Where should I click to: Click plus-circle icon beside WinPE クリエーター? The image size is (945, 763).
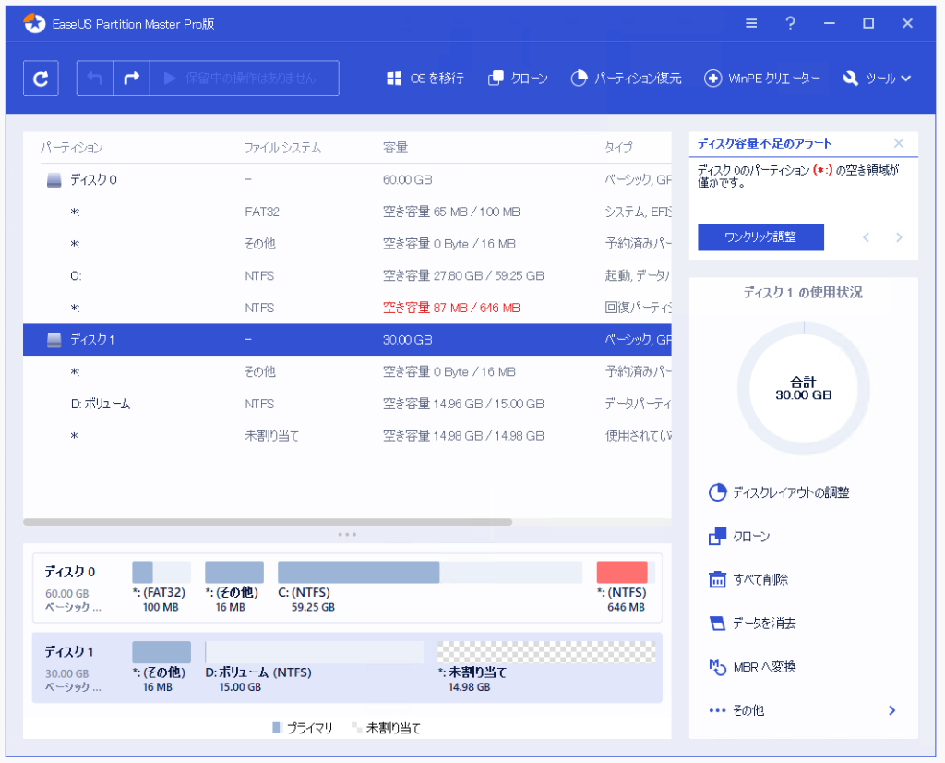point(712,79)
